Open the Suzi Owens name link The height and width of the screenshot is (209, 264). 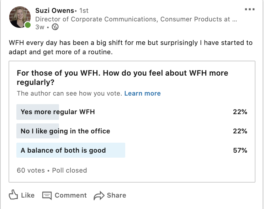coord(54,10)
